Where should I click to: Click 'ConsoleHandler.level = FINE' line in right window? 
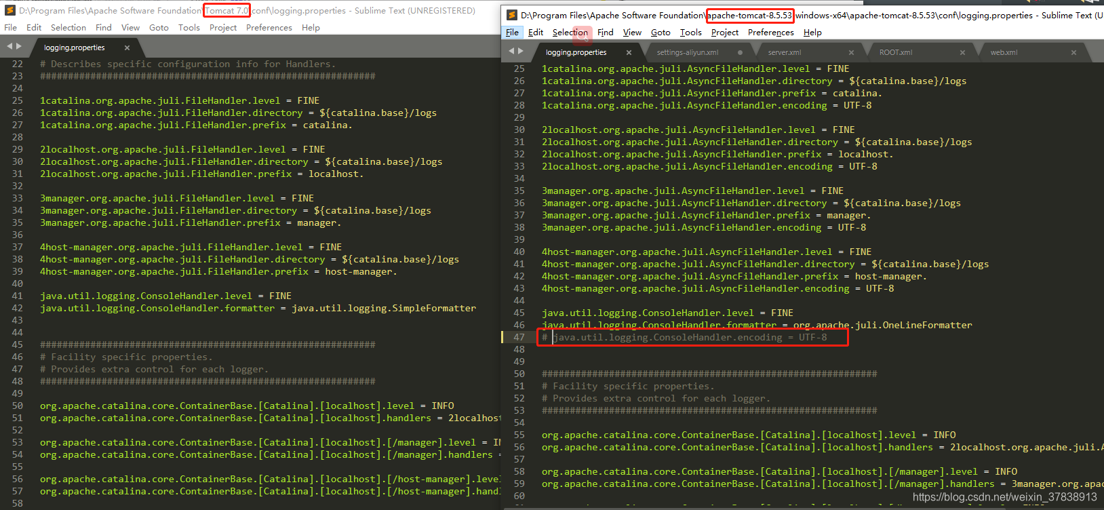[x=667, y=313]
